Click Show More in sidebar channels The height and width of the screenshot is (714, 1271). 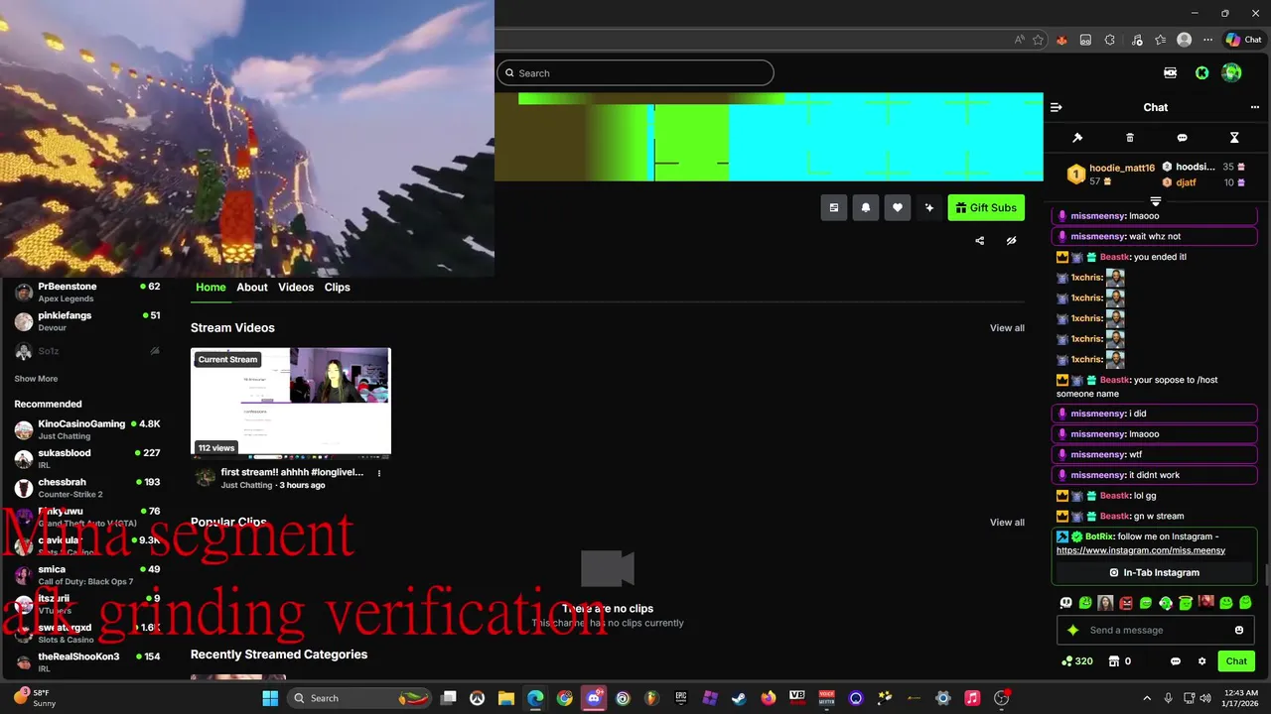pyautogui.click(x=36, y=379)
